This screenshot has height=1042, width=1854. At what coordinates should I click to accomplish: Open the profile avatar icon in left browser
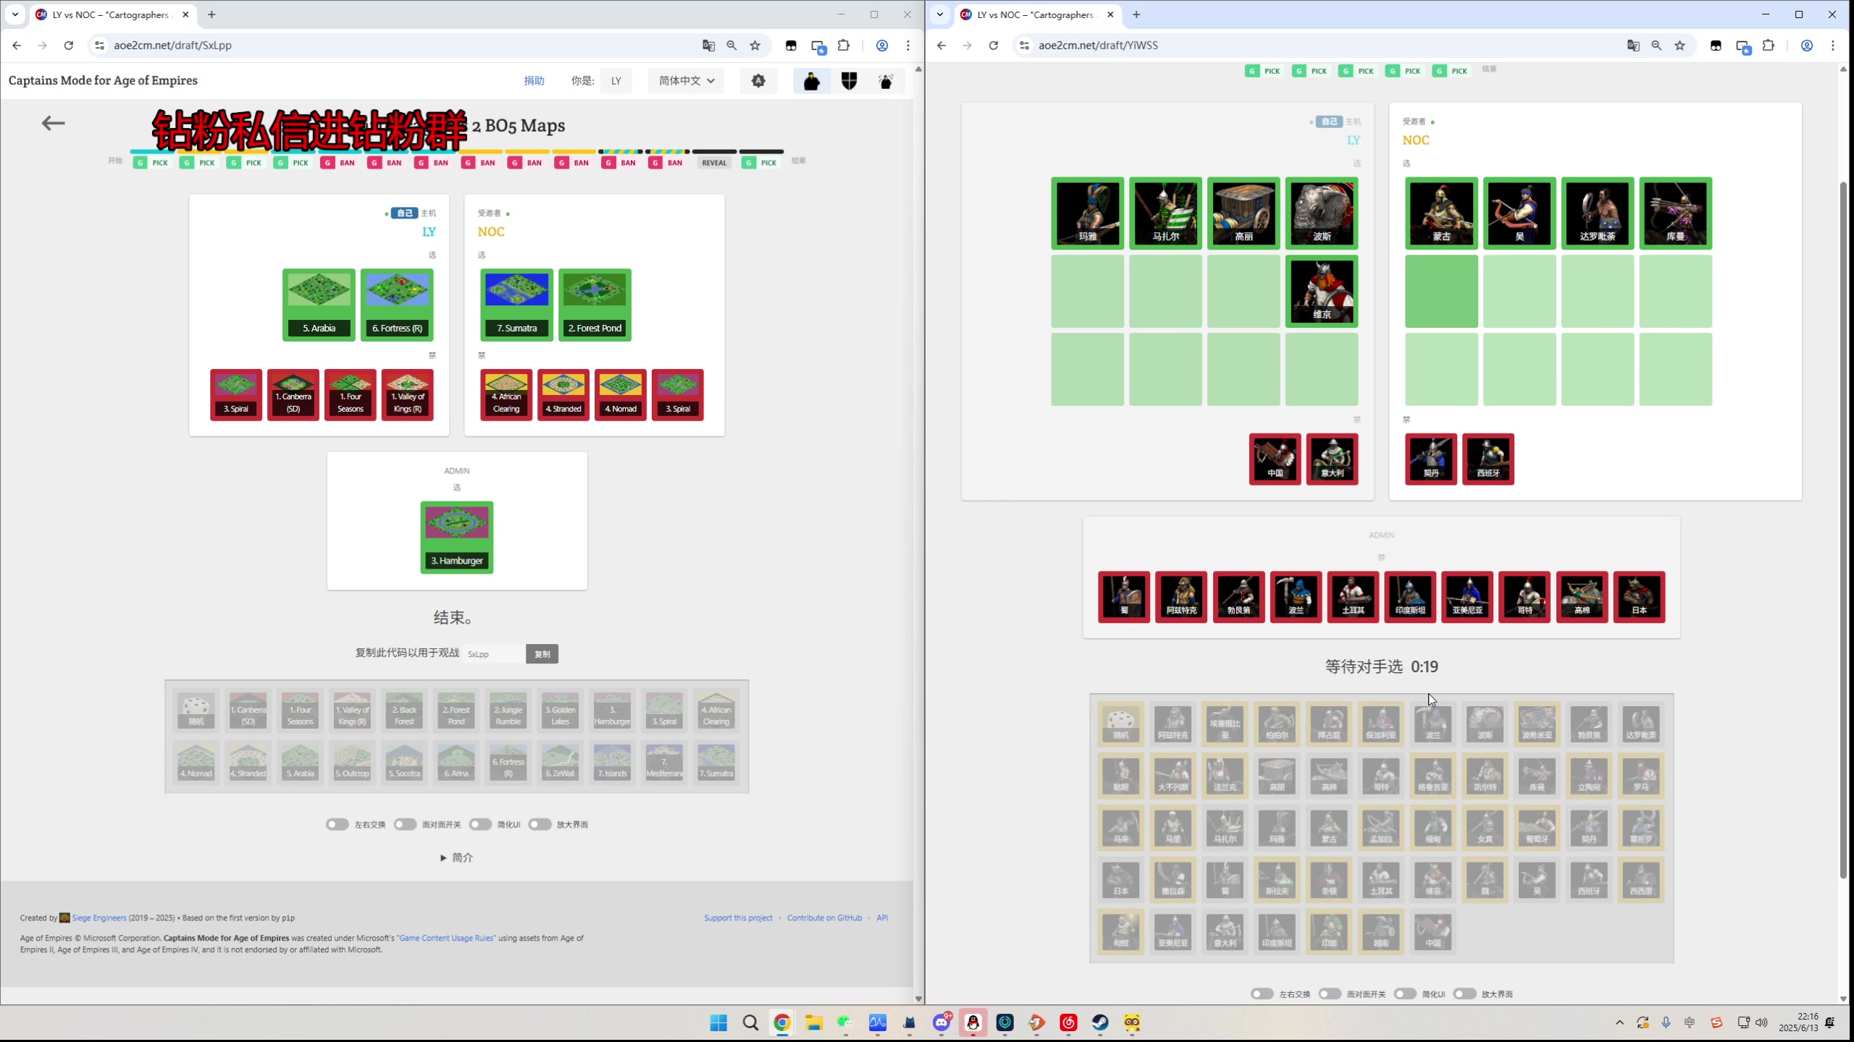pos(882,46)
